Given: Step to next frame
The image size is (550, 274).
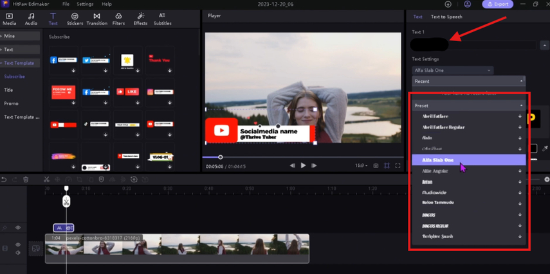Looking at the screenshot, I should pyautogui.click(x=315, y=166).
